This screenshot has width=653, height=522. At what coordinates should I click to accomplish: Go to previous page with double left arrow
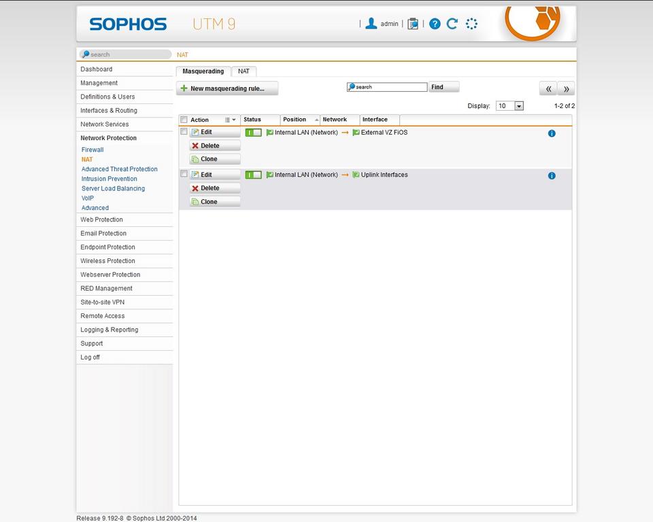548,88
